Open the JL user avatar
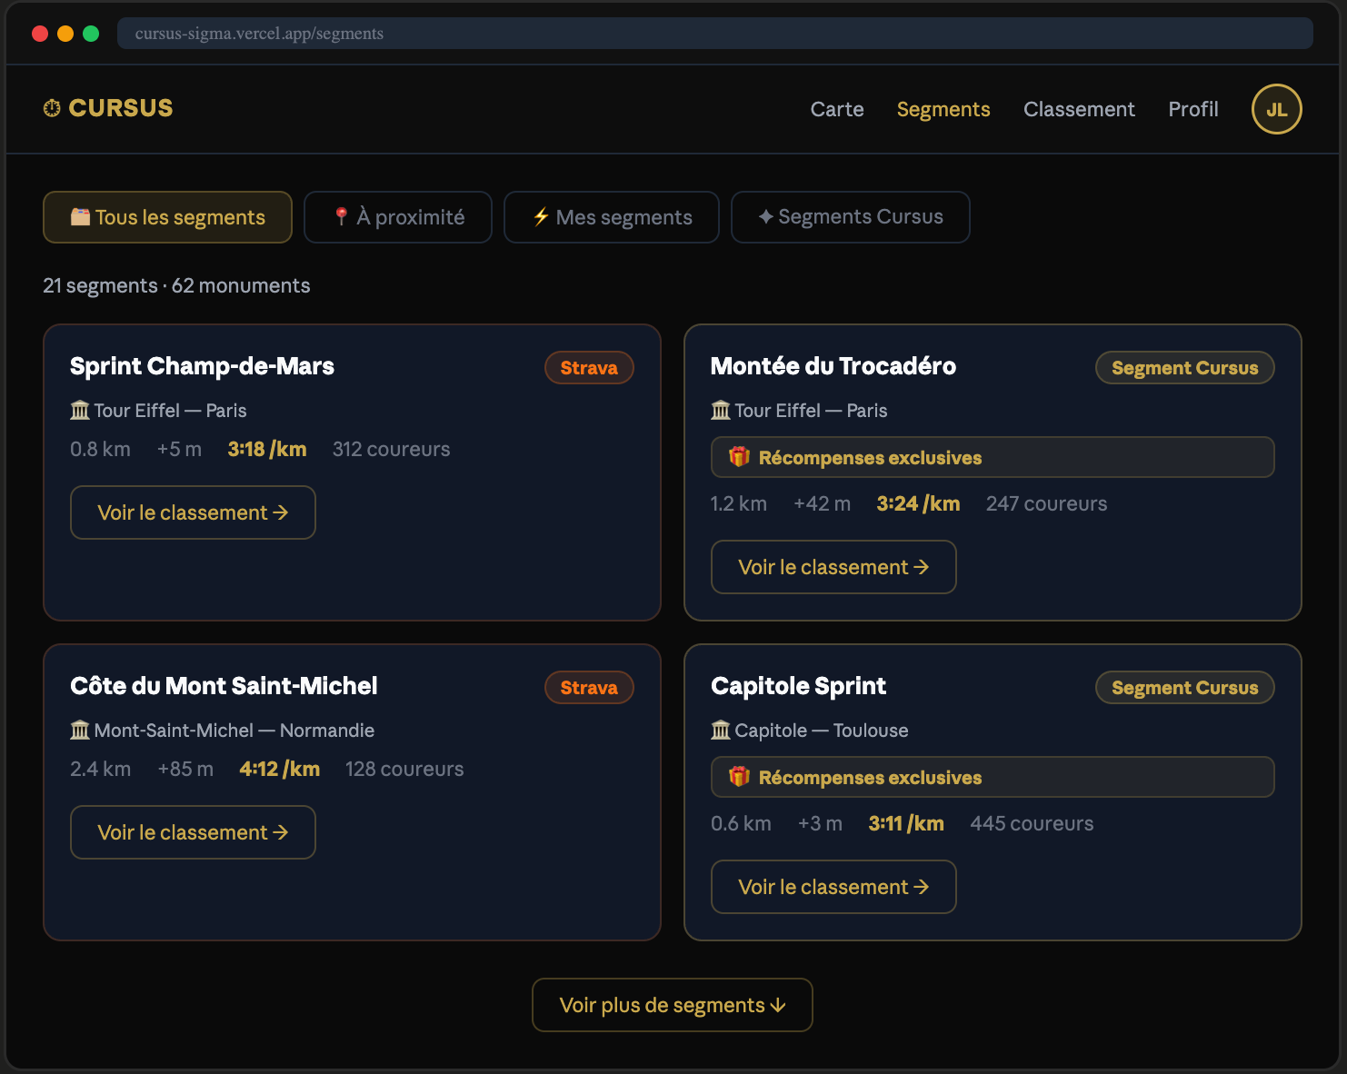The width and height of the screenshot is (1347, 1074). click(1276, 109)
